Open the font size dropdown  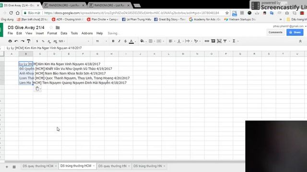click(x=101, y=41)
